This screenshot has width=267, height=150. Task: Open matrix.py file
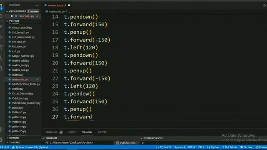click(x=18, y=75)
